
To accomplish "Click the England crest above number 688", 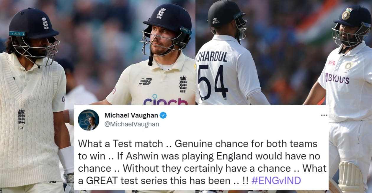I will pyautogui.click(x=183, y=82).
